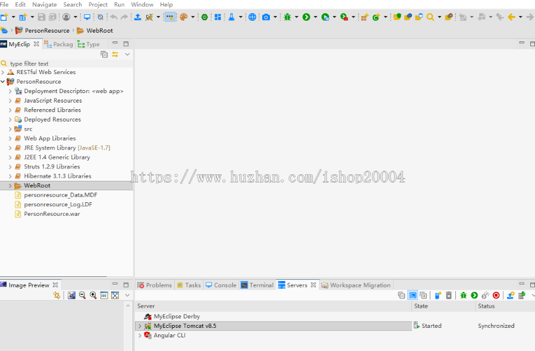Click the New Server icon in the Servers view

[x=438, y=295]
